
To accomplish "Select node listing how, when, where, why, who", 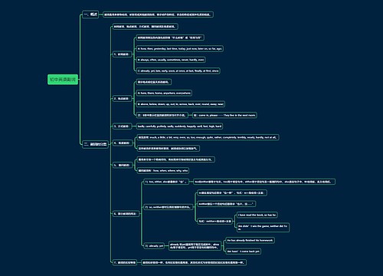I will coord(163,170).
